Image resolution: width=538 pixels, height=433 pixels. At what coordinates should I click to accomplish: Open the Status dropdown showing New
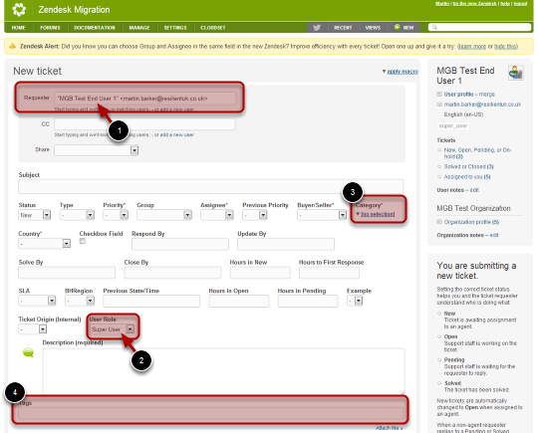35,215
